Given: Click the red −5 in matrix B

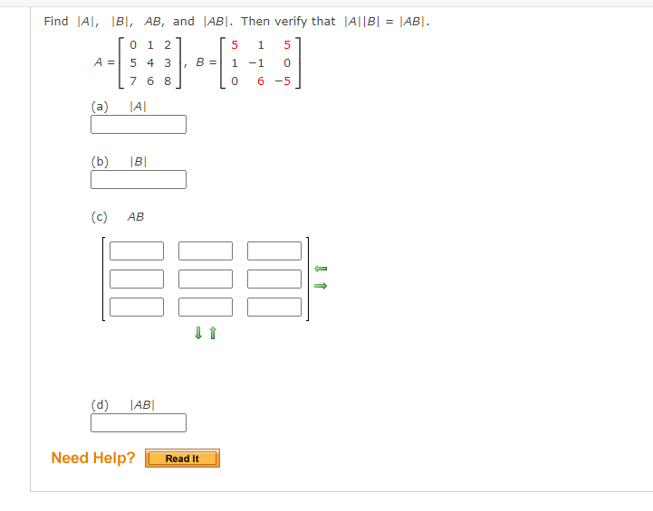Looking at the screenshot, I should 283,81.
